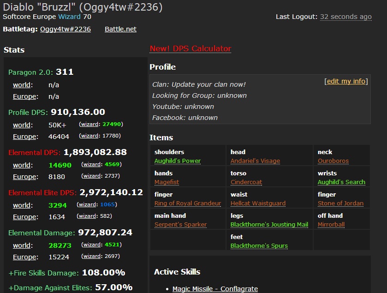The width and height of the screenshot is (387, 293).
Task: Click world link under Profile DPS
Action: (22, 125)
